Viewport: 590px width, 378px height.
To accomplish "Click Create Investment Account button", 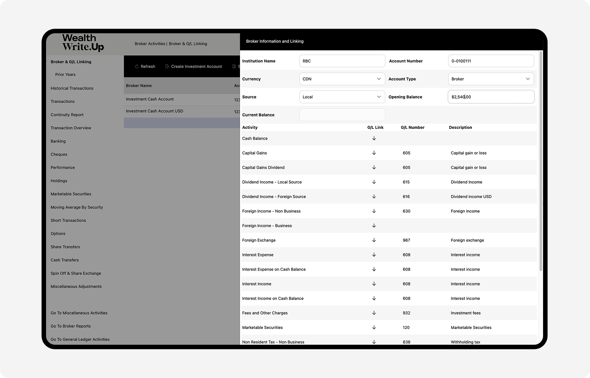I will (194, 67).
